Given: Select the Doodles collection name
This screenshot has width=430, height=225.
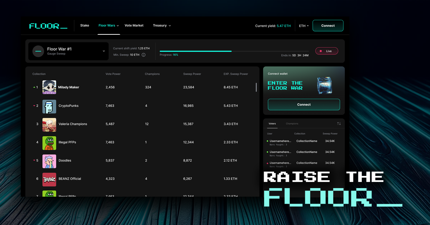Looking at the screenshot, I should [65, 161].
